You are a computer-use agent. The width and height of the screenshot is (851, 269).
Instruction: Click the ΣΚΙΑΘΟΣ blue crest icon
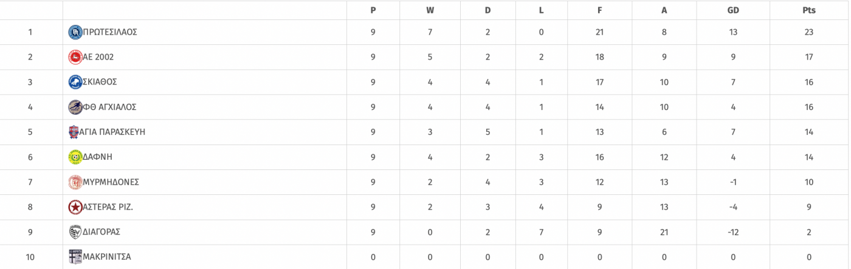point(75,82)
